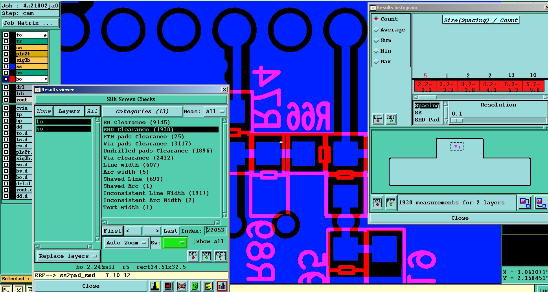The width and height of the screenshot is (548, 292).
Task: Click Close in Results histogram window
Action: coord(460,218)
